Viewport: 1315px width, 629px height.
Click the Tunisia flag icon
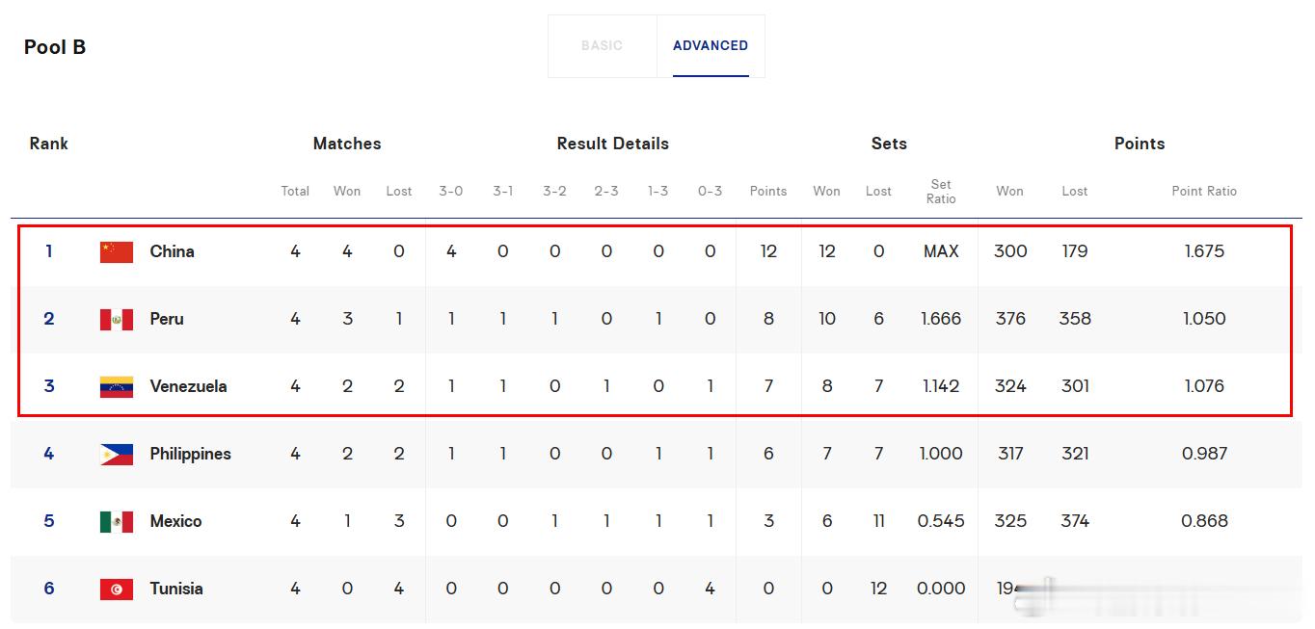tap(117, 590)
